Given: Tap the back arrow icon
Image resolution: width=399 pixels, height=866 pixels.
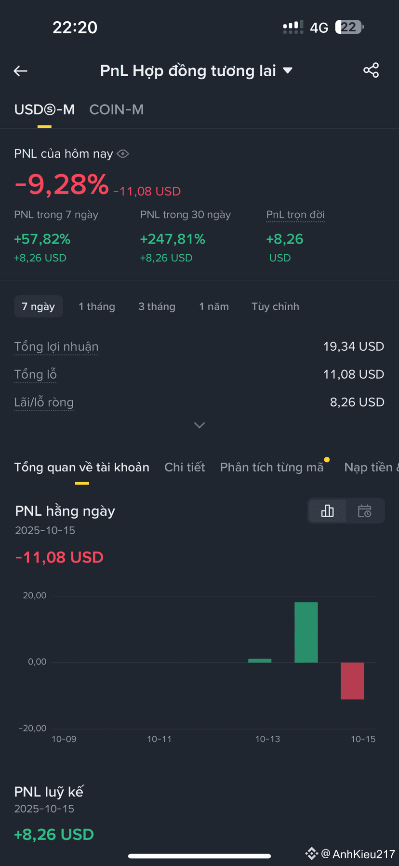Looking at the screenshot, I should tap(20, 71).
